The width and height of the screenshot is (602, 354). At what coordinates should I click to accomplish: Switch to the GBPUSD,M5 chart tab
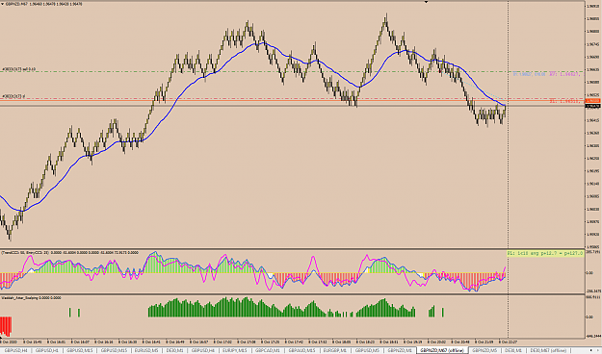click(367, 350)
